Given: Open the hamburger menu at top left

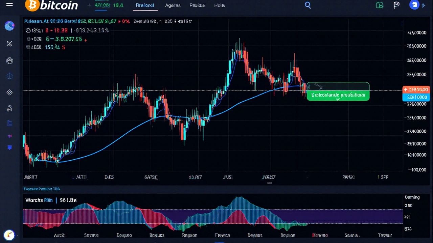Looking at the screenshot, I should tap(9, 5).
